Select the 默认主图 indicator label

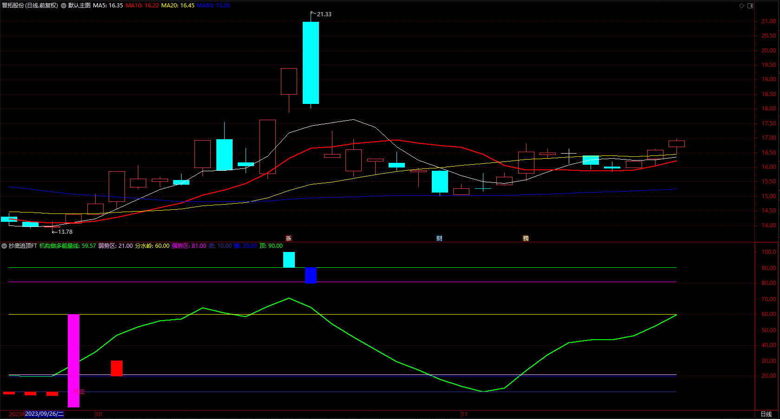point(79,6)
